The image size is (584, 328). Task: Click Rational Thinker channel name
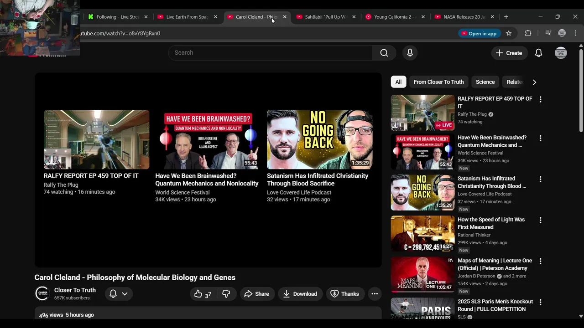click(474, 235)
